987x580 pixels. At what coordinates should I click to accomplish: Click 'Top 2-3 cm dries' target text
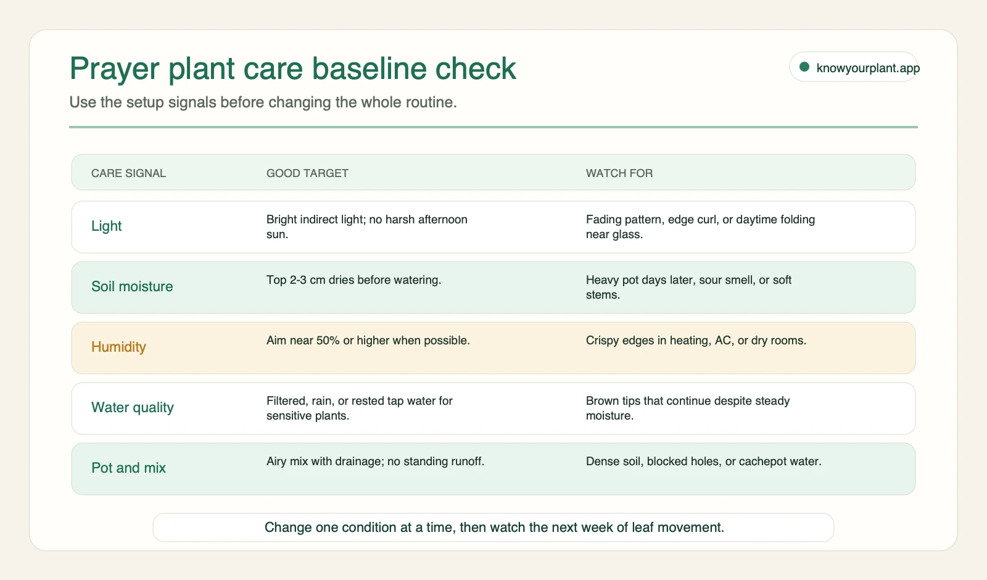pos(353,280)
